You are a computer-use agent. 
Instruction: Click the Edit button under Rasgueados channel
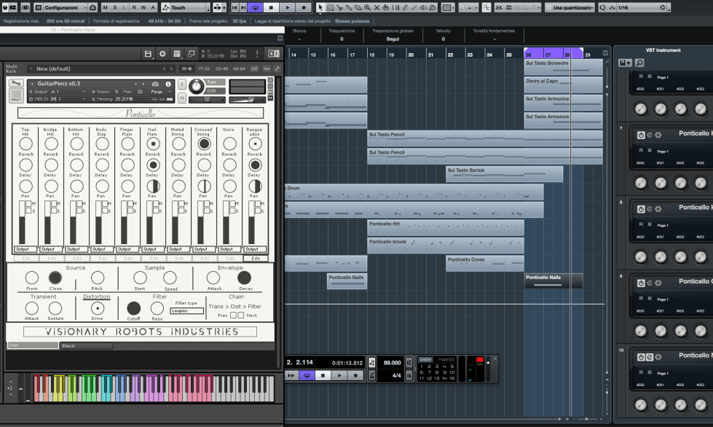(256, 258)
